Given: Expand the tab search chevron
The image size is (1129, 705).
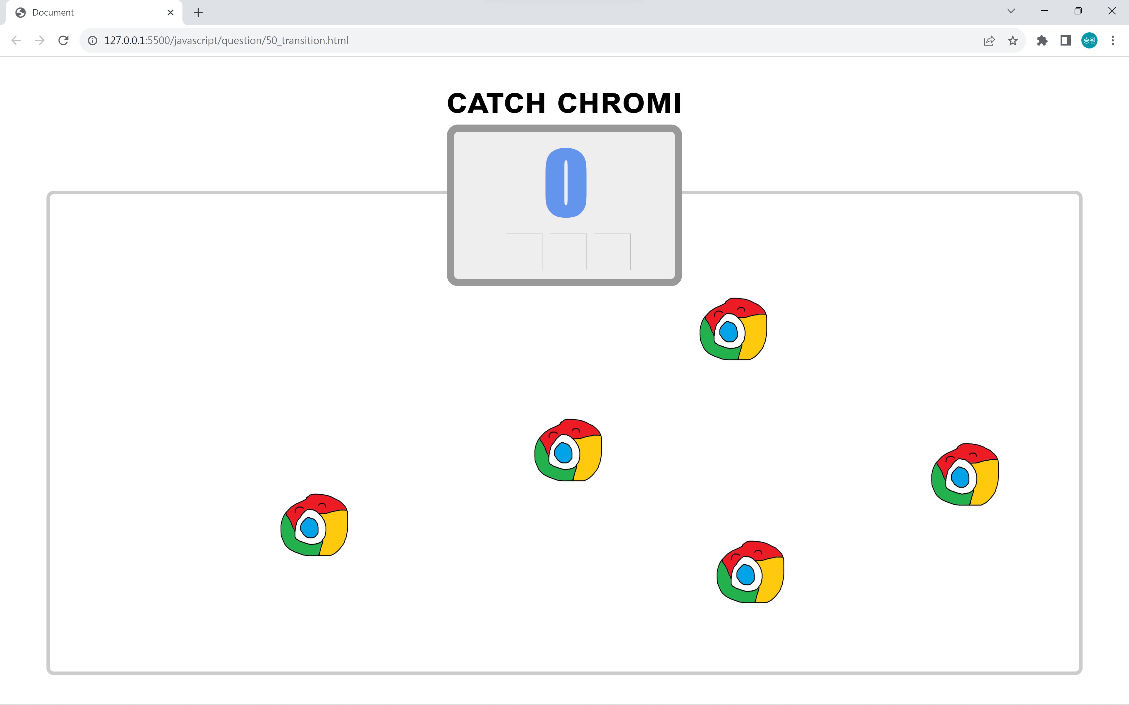Looking at the screenshot, I should (x=1011, y=11).
